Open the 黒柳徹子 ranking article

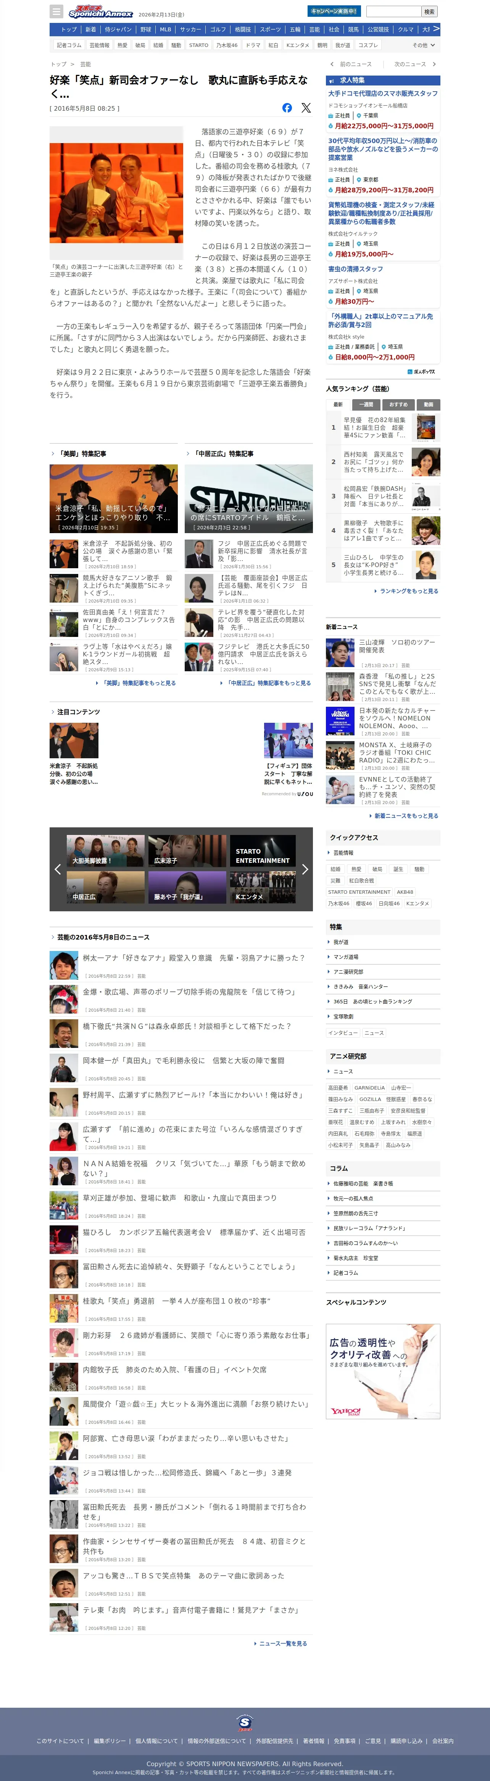(383, 530)
